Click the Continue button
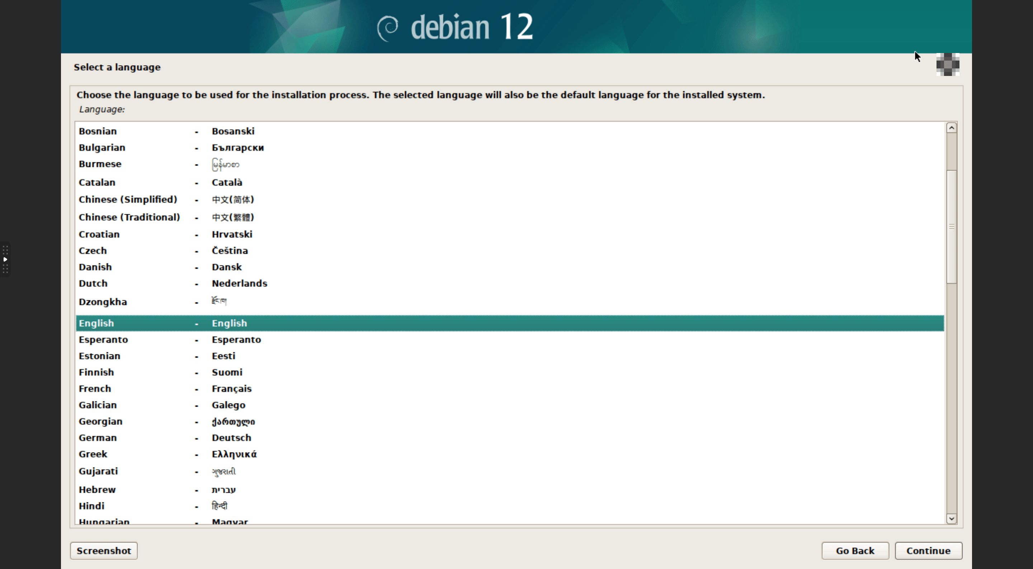Viewport: 1033px width, 569px height. click(926, 551)
